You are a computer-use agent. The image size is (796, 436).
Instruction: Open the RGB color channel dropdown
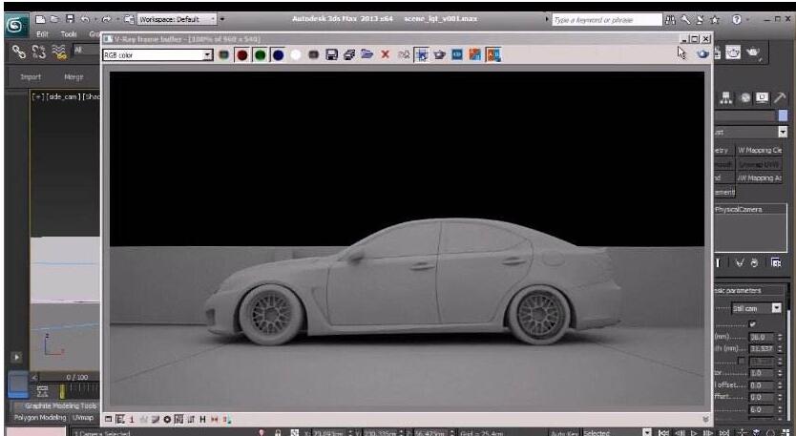point(208,55)
